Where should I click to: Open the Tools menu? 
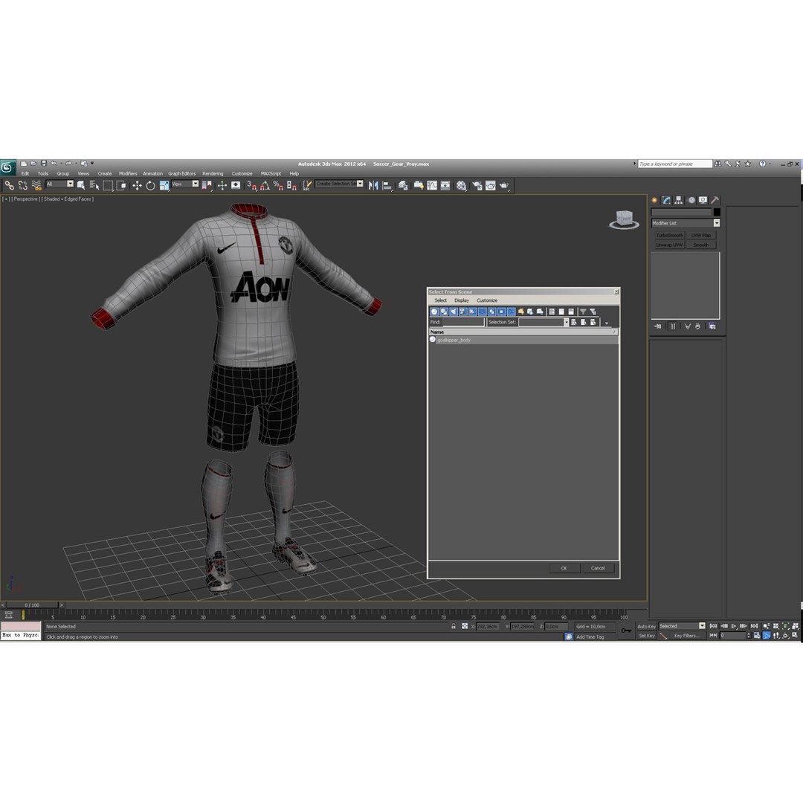point(43,173)
